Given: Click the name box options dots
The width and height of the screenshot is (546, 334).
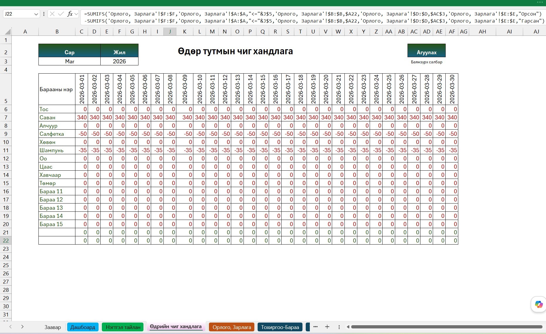Looking at the screenshot, I should pos(44,14).
